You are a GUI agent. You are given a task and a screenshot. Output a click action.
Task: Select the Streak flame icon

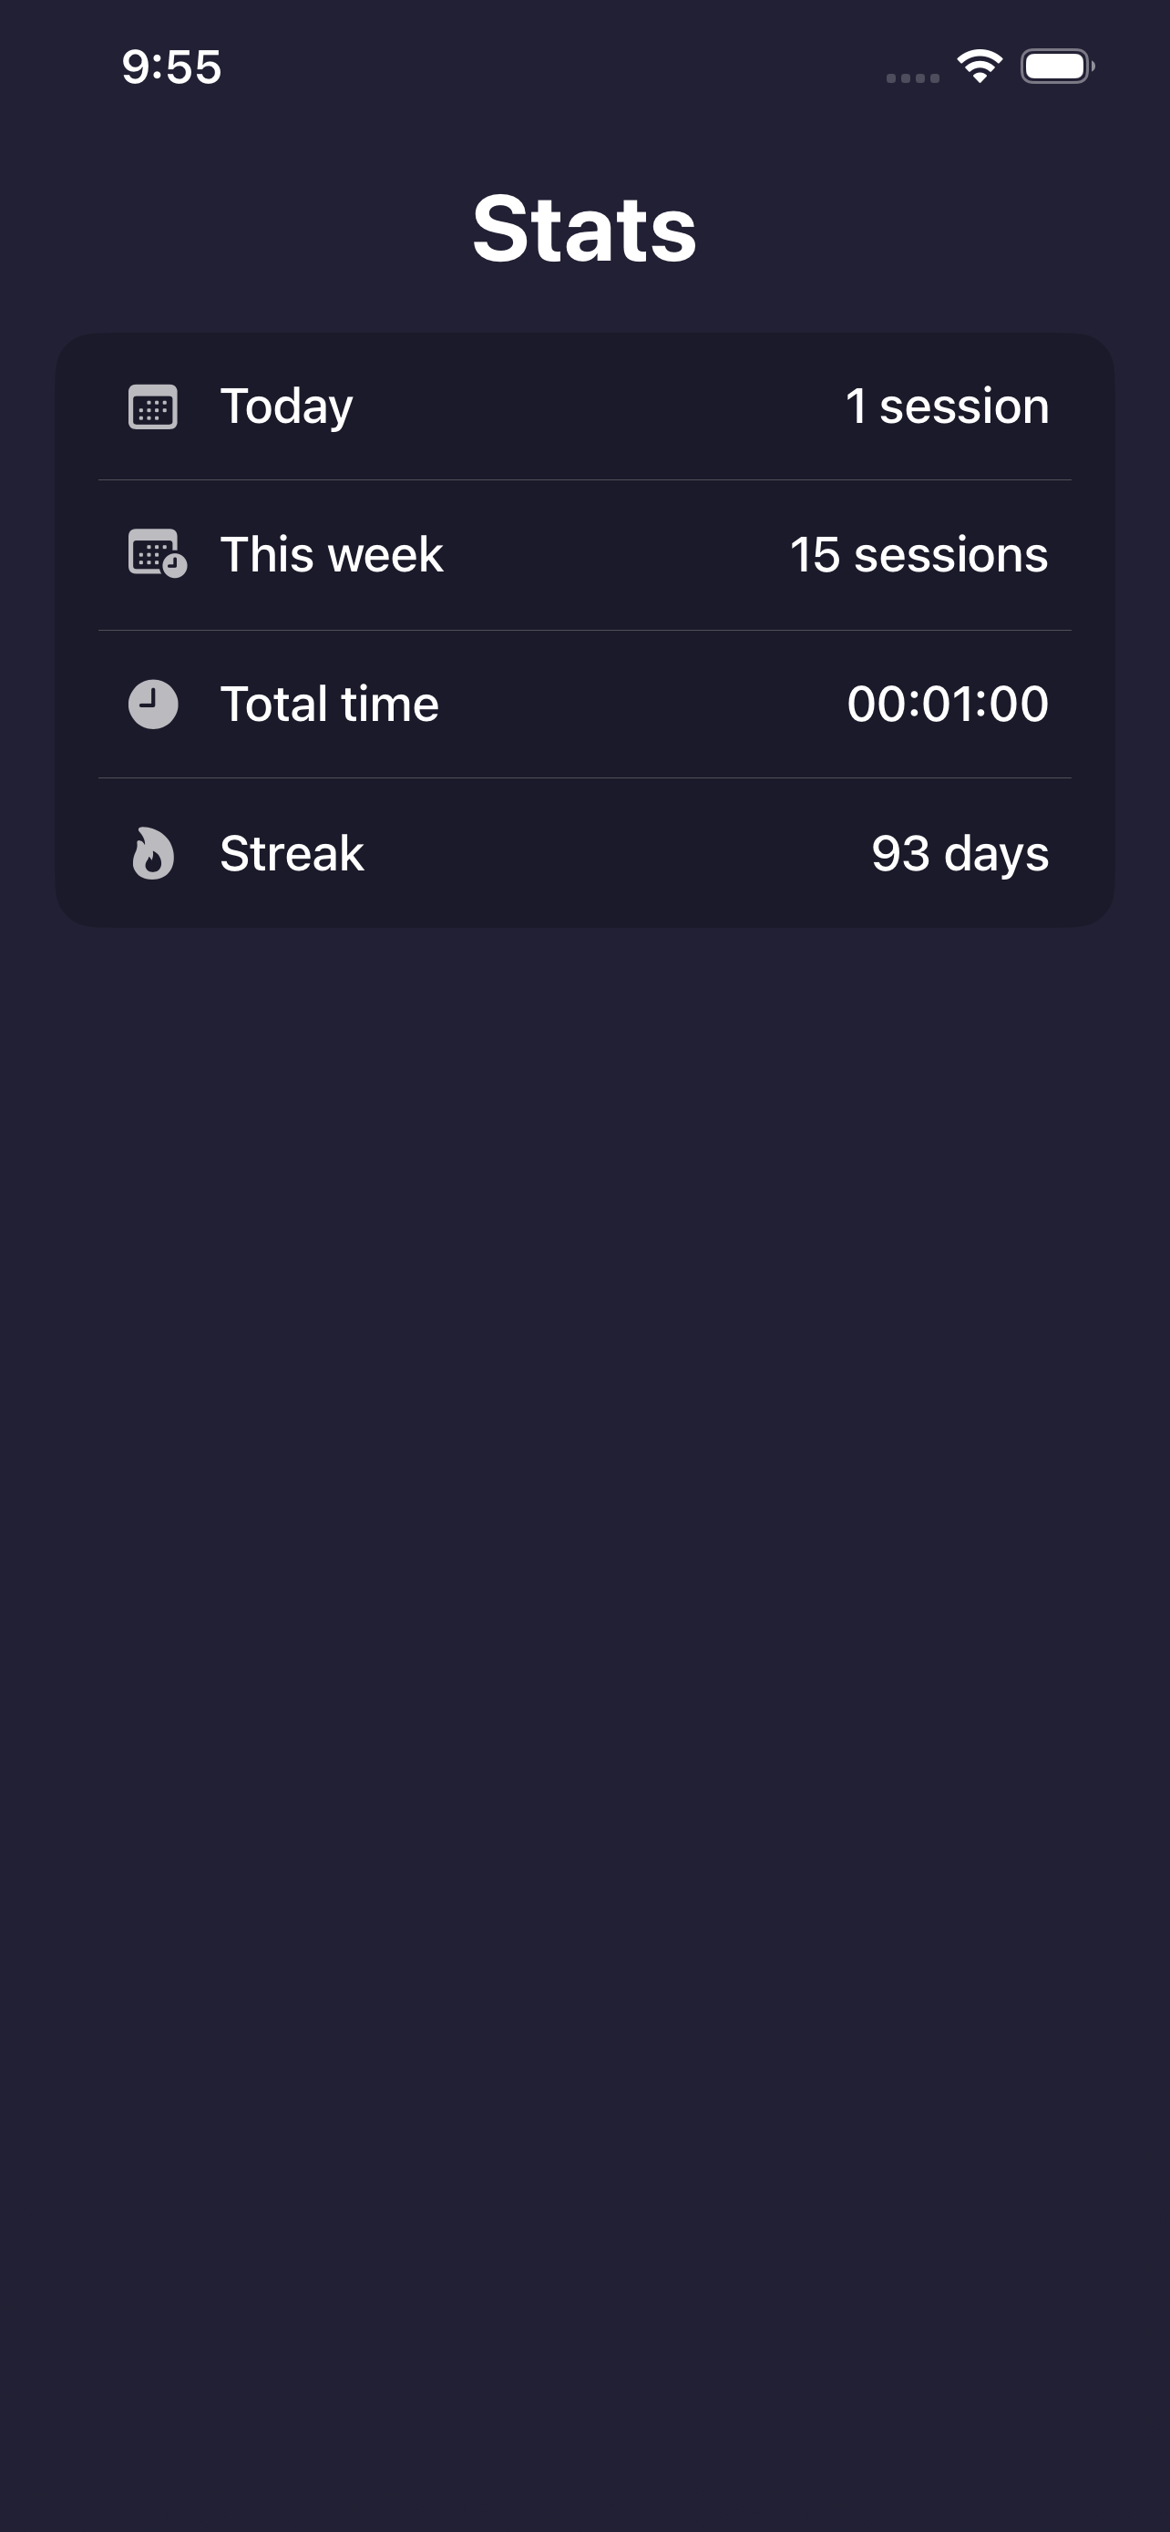coord(153,853)
